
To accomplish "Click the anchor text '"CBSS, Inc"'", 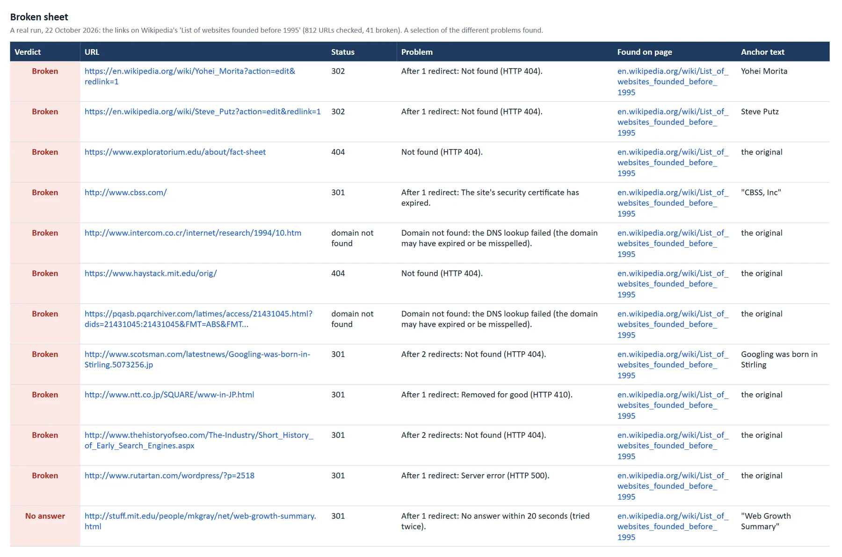I will pos(761,192).
